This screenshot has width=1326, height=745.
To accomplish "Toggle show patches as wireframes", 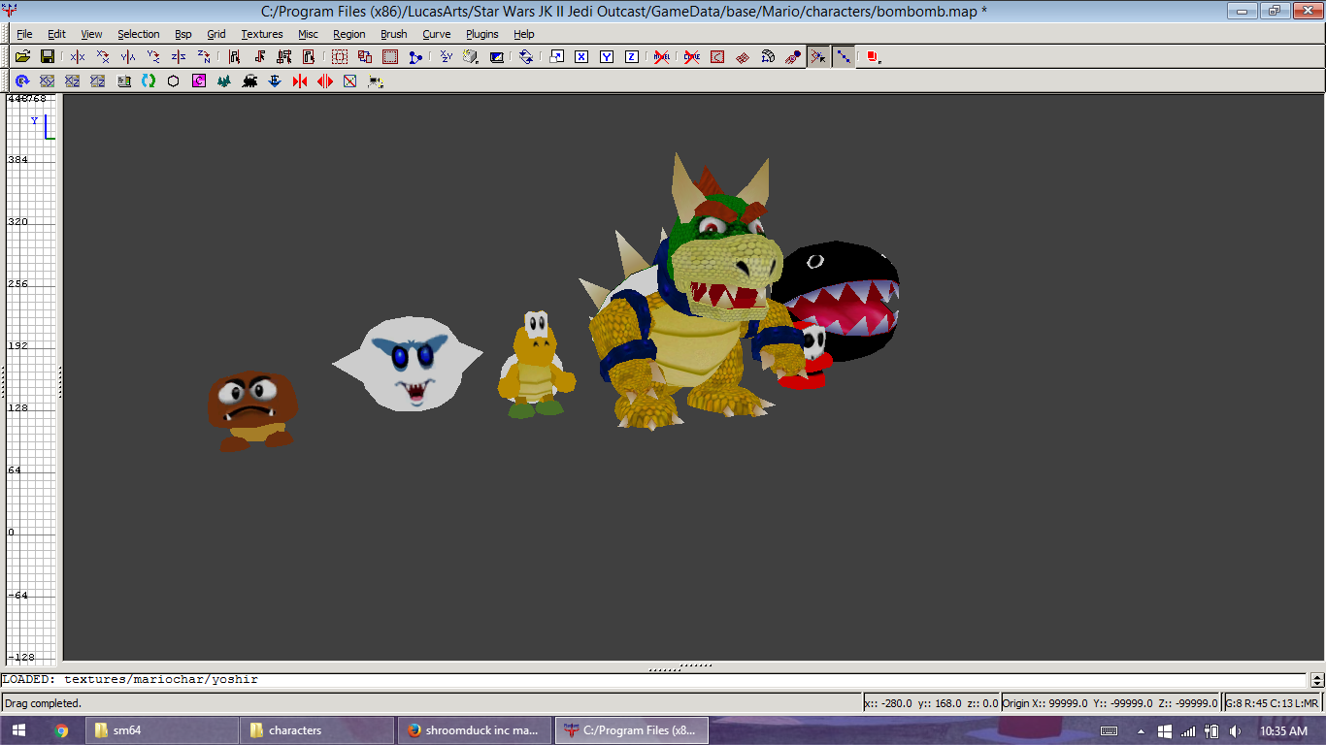I will [743, 57].
